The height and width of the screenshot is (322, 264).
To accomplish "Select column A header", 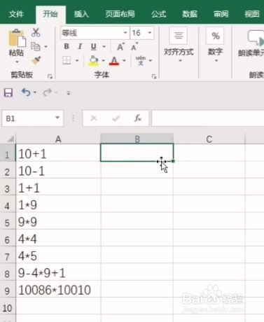I will (x=58, y=139).
